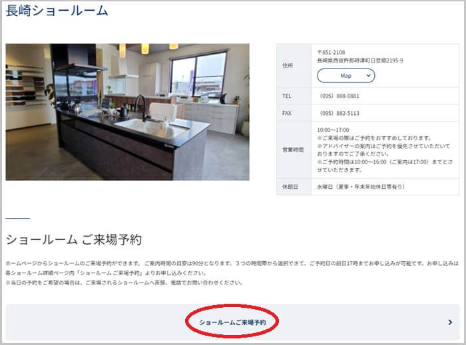Screen dimensions: 466x345
Task: Click the TEL number (095) 808-0881
Action: click(x=340, y=96)
